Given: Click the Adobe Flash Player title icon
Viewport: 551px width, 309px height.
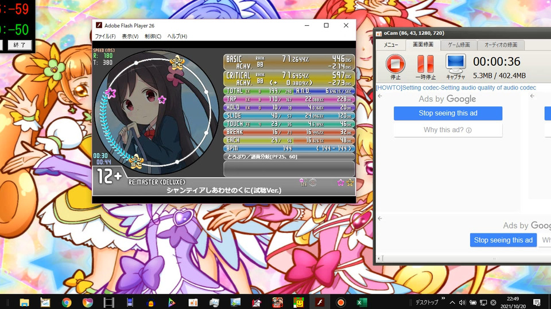Looking at the screenshot, I should point(99,25).
